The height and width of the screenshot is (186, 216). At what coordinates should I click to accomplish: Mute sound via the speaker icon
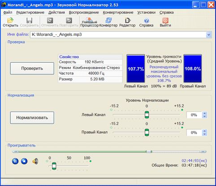[35, 161]
